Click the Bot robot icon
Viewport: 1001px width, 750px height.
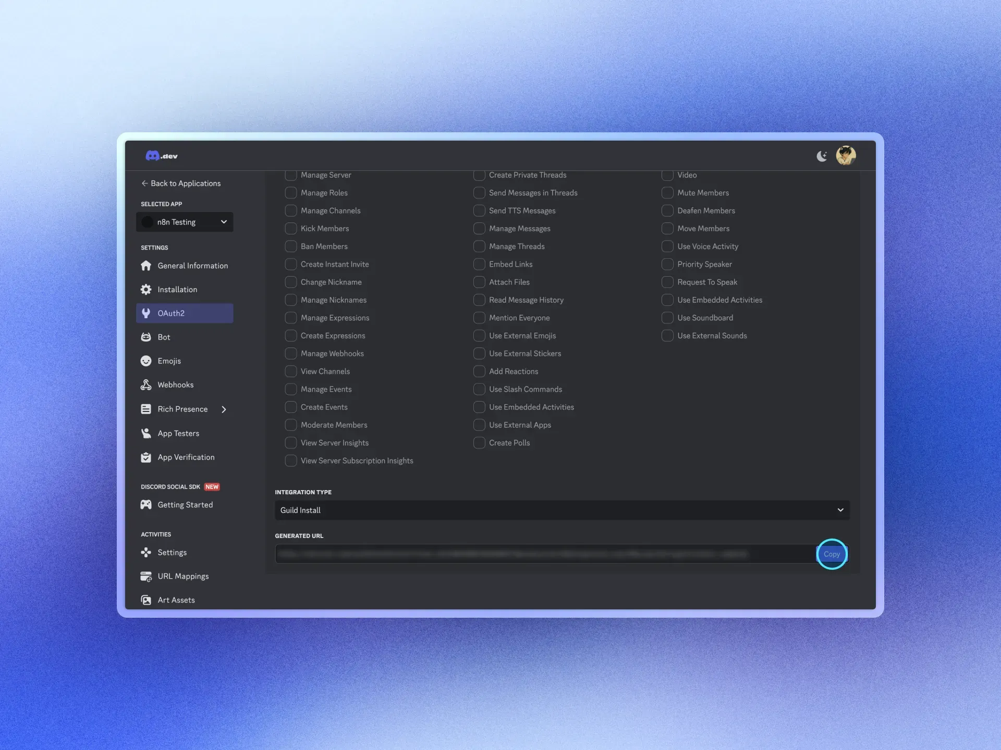[146, 337]
